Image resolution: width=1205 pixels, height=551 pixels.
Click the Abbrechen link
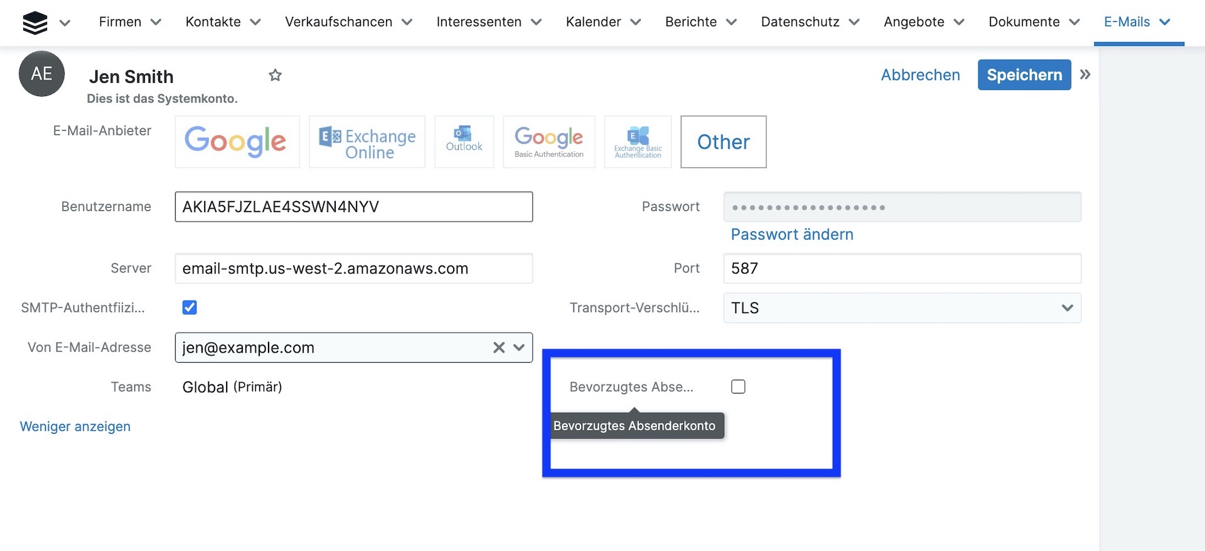(920, 75)
